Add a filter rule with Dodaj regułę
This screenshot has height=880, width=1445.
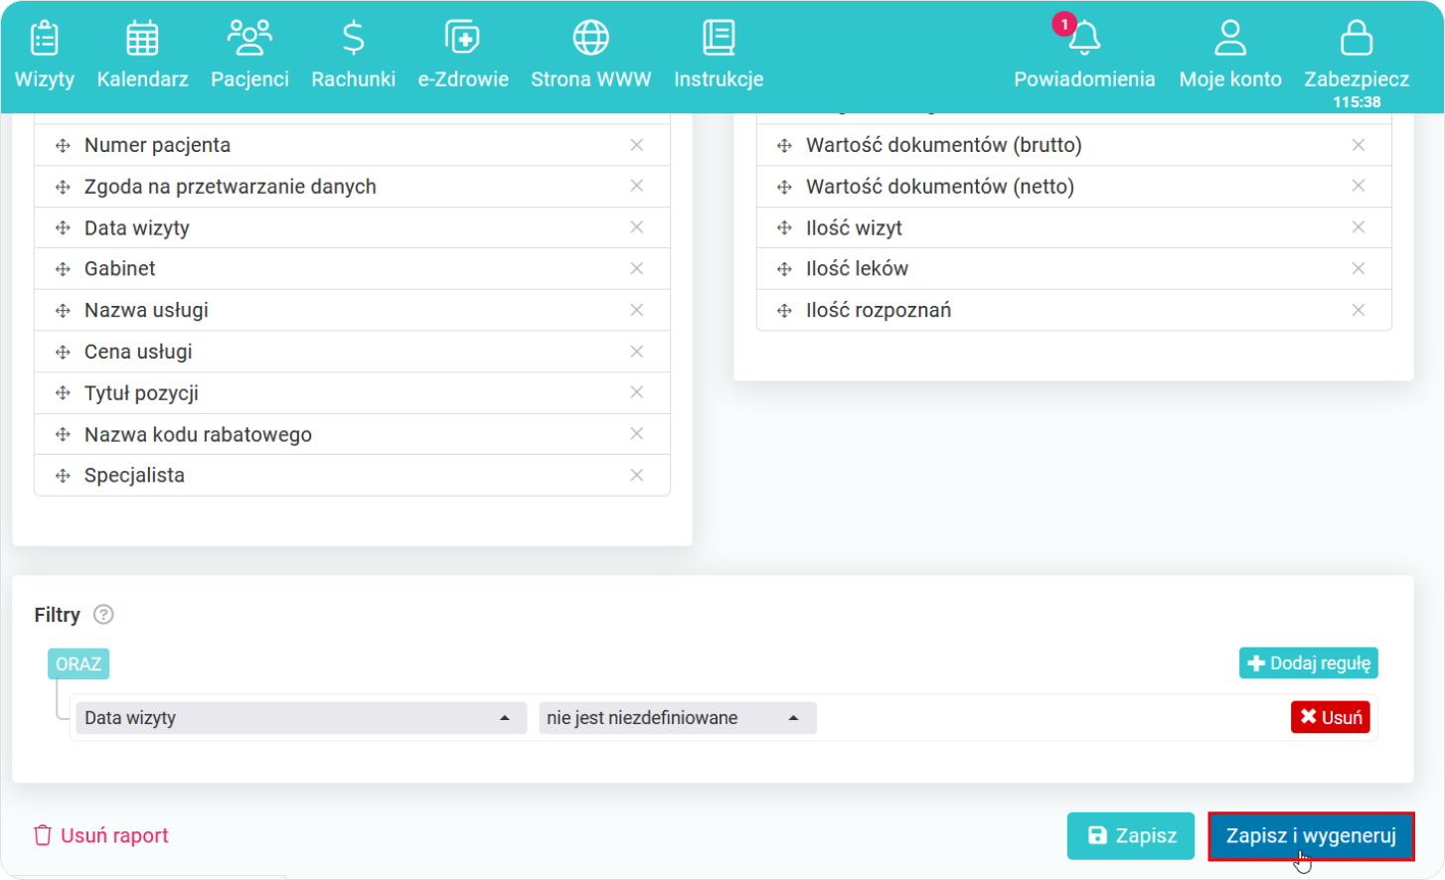tap(1309, 663)
